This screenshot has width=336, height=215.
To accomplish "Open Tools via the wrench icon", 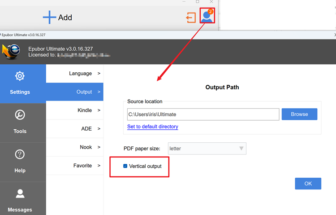I will [20, 115].
